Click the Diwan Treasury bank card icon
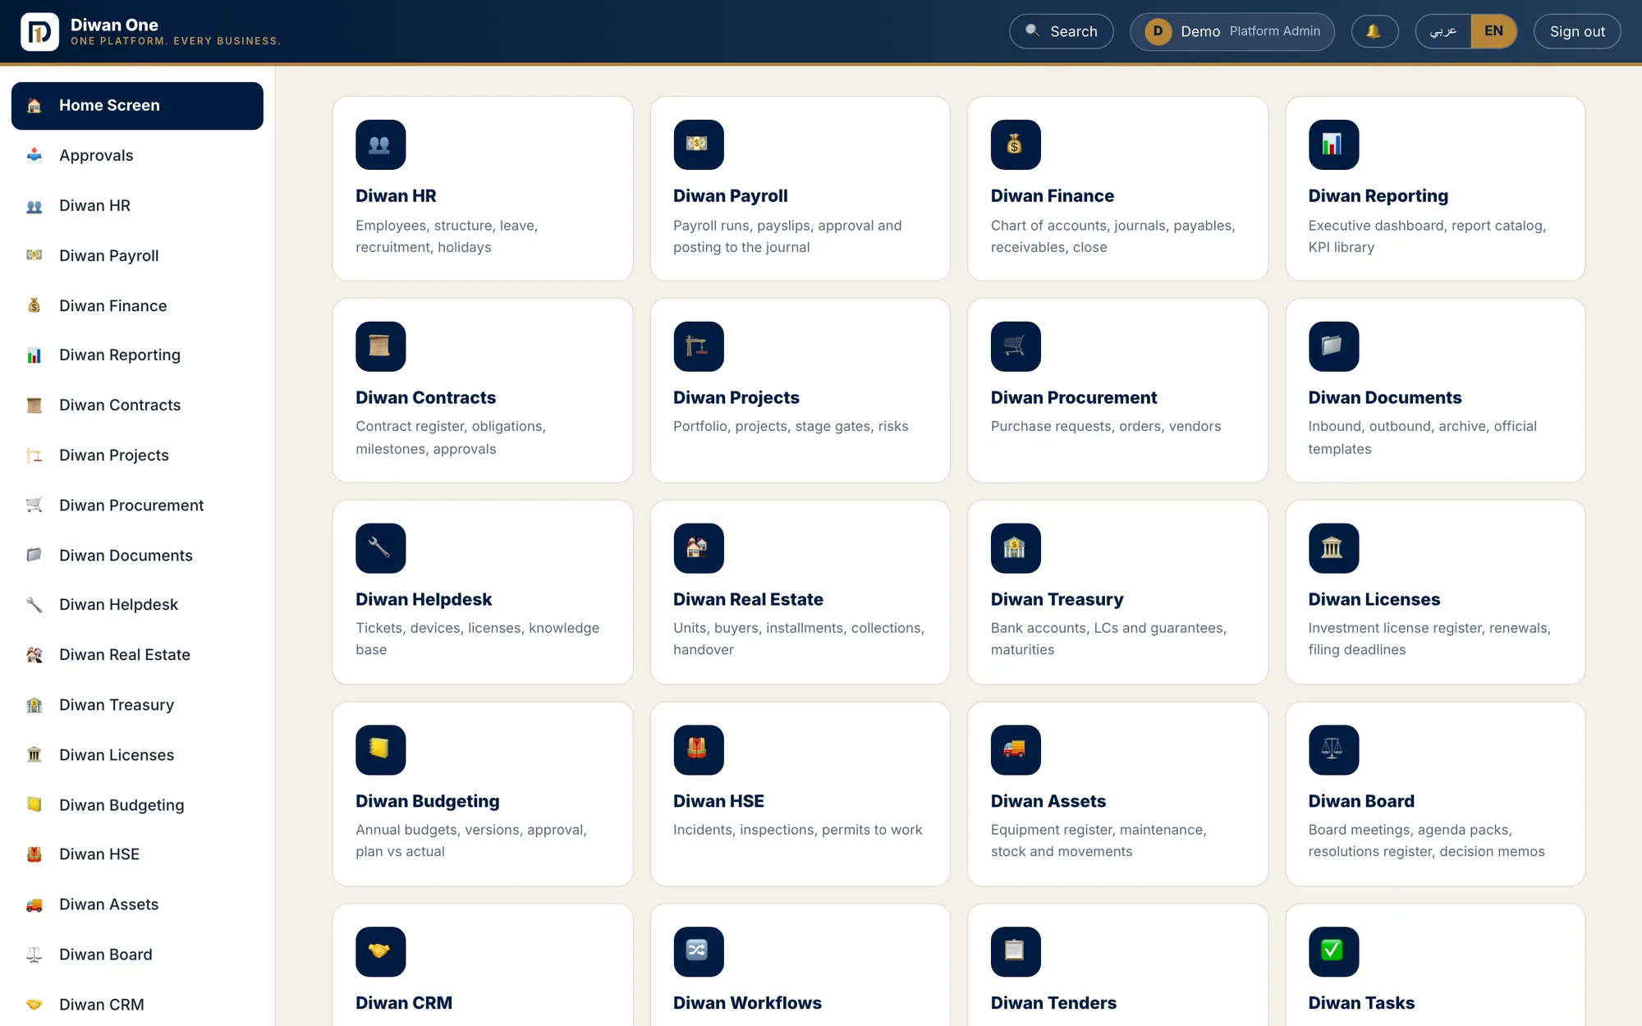Viewport: 1642px width, 1026px height. pos(1016,548)
